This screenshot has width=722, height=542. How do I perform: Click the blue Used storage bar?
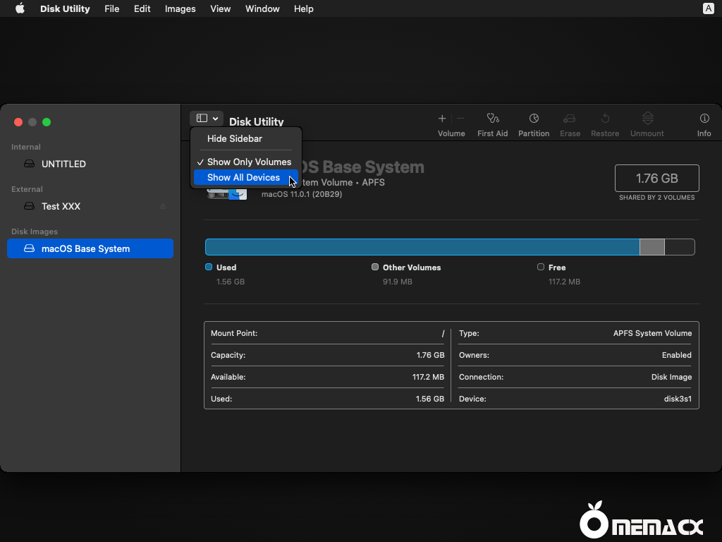[422, 247]
